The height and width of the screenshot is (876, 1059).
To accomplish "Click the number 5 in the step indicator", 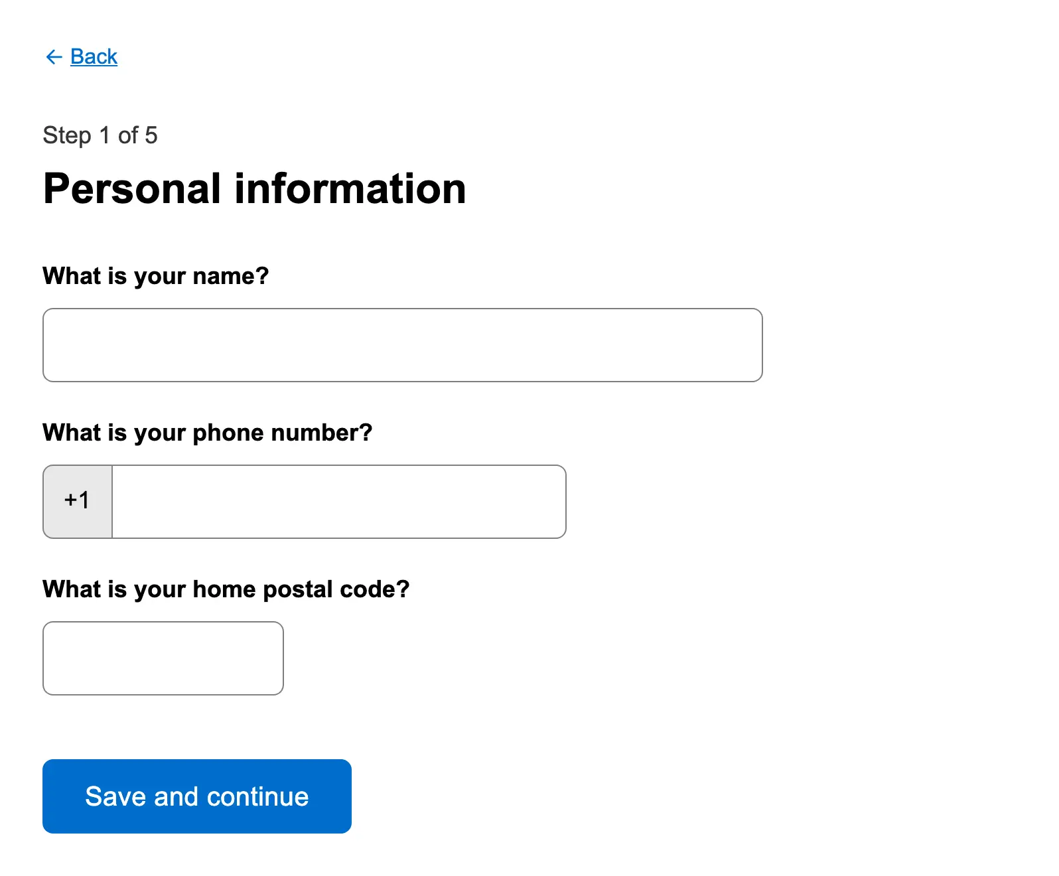I will [x=151, y=135].
